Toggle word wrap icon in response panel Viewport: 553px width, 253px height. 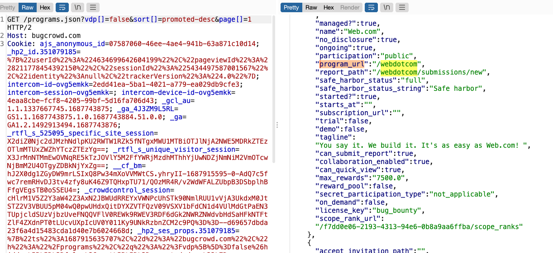coord(371,7)
